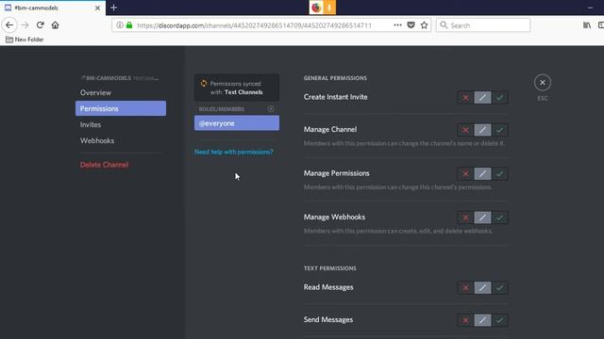Image resolution: width=604 pixels, height=339 pixels.
Task: Allow Send Messages permission
Action: pos(499,320)
